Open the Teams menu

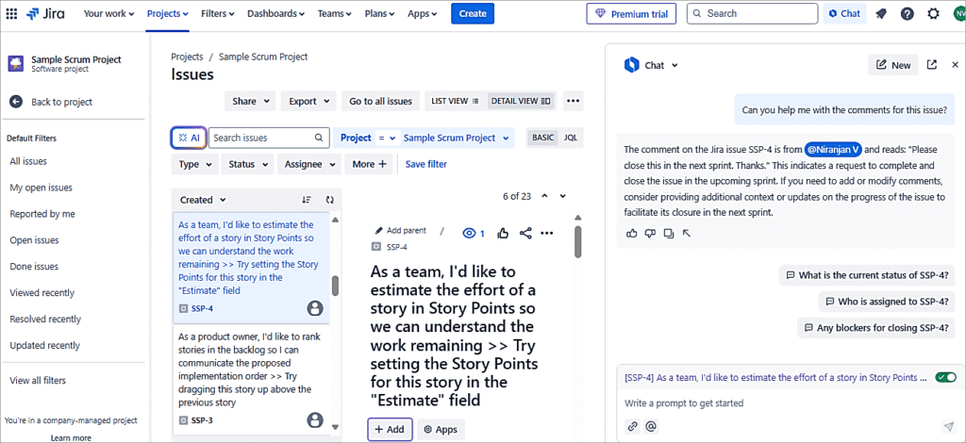click(335, 13)
